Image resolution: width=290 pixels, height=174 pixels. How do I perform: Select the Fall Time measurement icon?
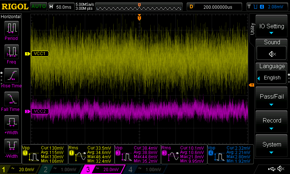(x=12, y=99)
